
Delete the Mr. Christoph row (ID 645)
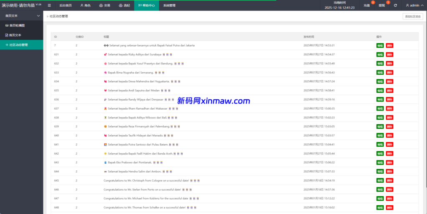[x=389, y=180]
